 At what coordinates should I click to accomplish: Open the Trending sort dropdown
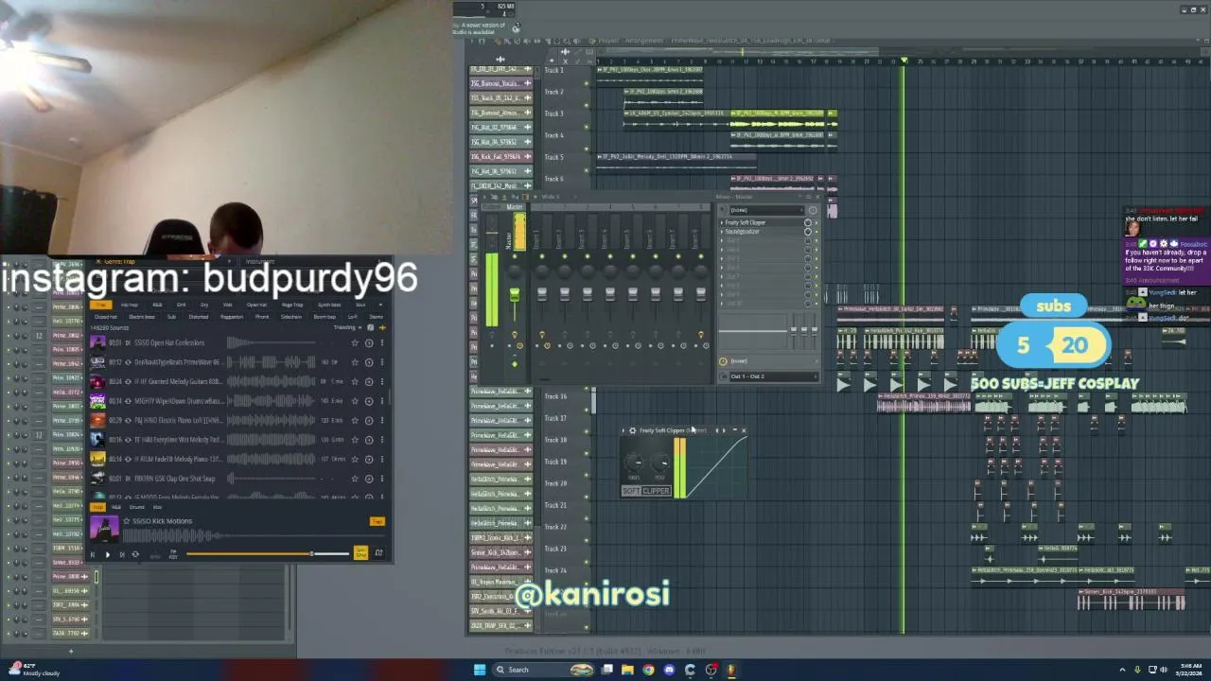[346, 328]
